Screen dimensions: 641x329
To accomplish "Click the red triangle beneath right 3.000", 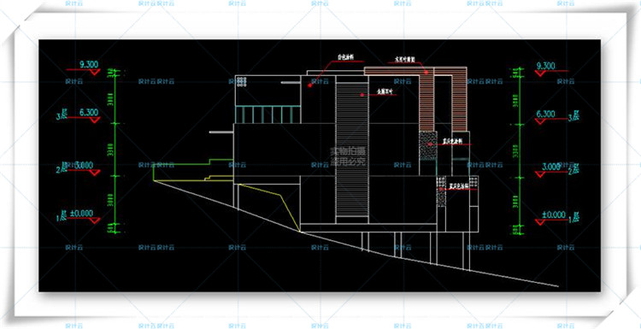I will click(x=540, y=174).
